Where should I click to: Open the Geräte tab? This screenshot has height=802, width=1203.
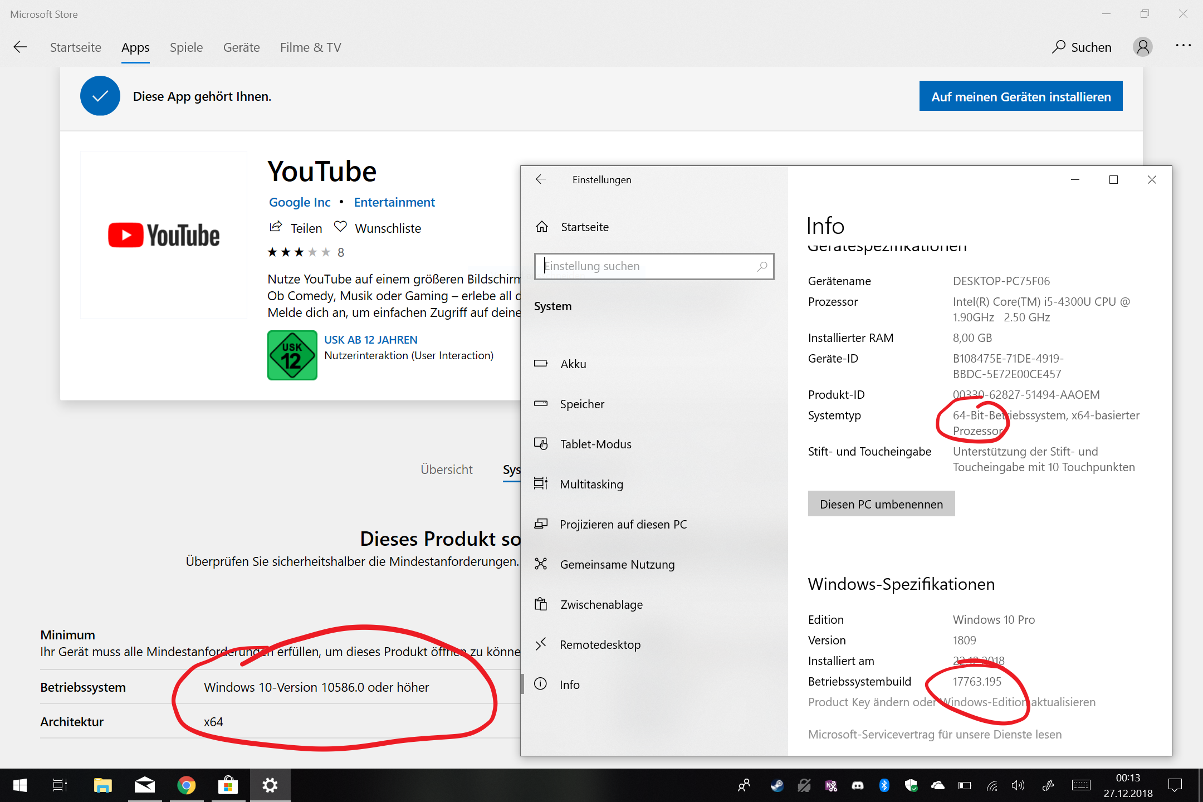[241, 47]
